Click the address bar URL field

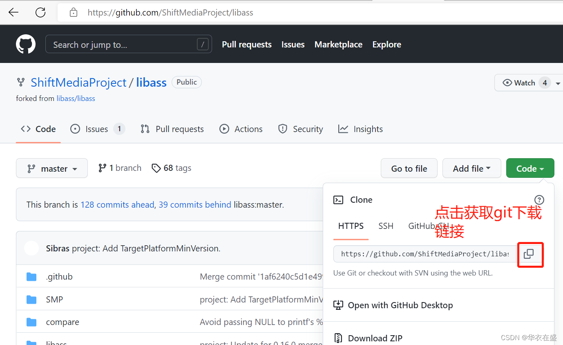(311, 13)
